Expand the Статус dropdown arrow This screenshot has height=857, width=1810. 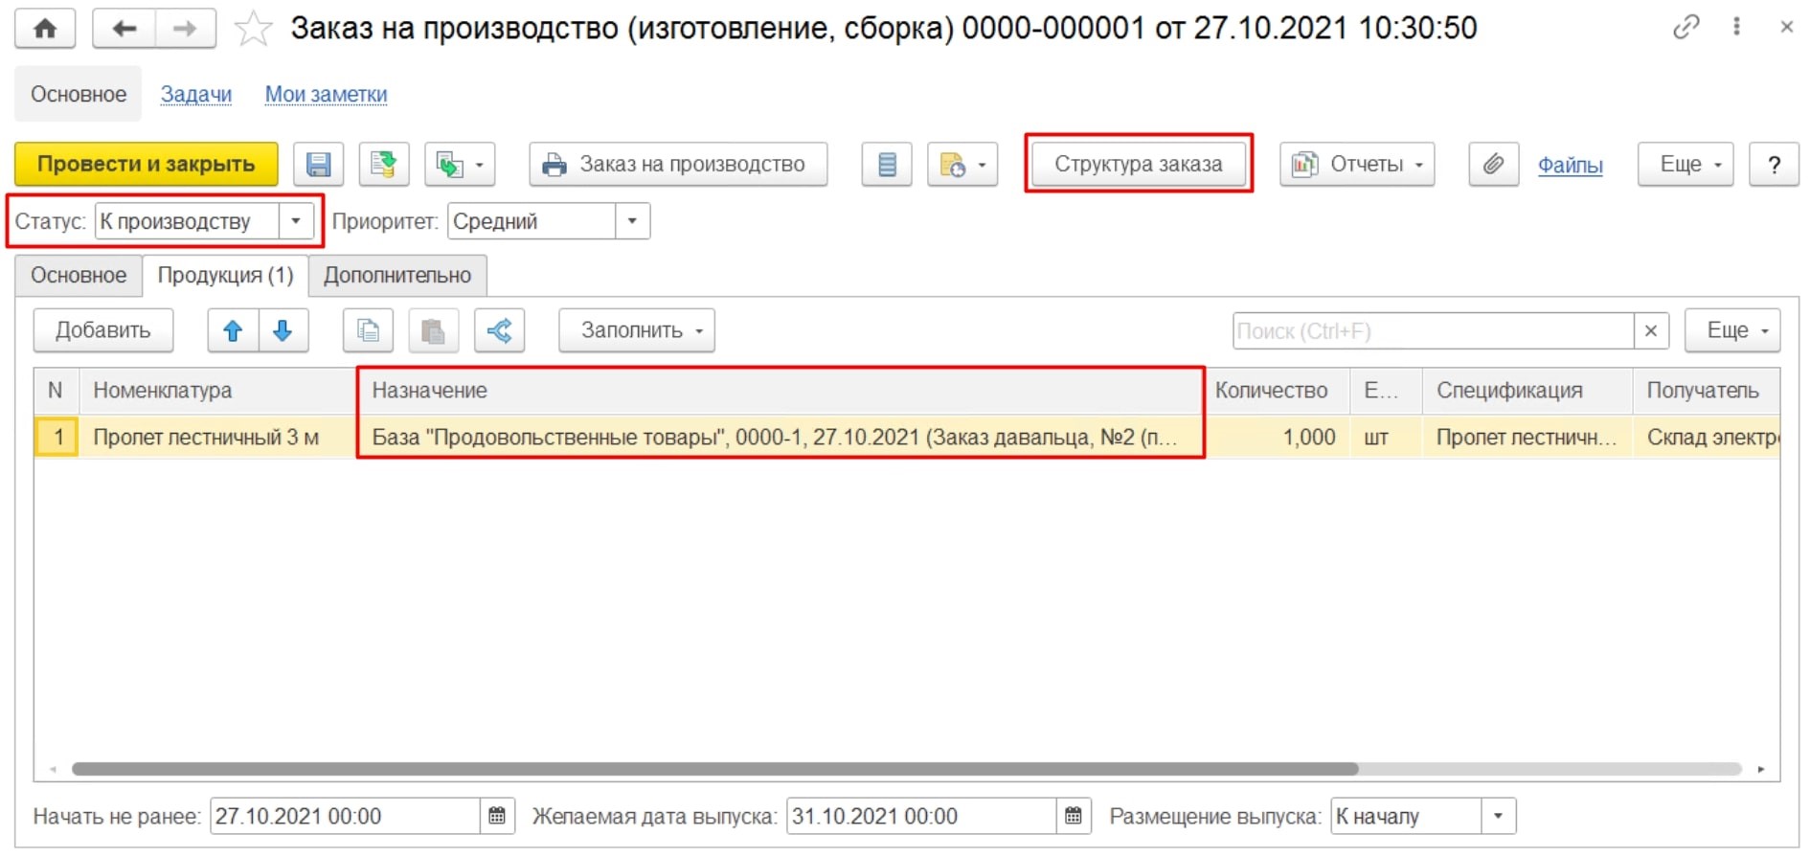coord(296,221)
